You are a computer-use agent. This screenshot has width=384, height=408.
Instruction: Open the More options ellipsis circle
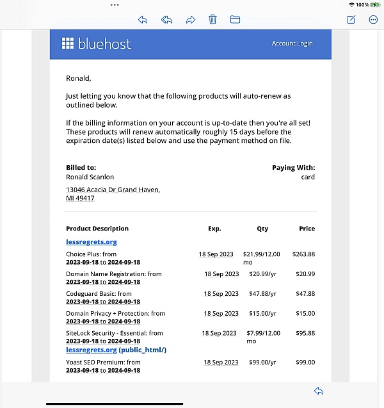coord(374,20)
